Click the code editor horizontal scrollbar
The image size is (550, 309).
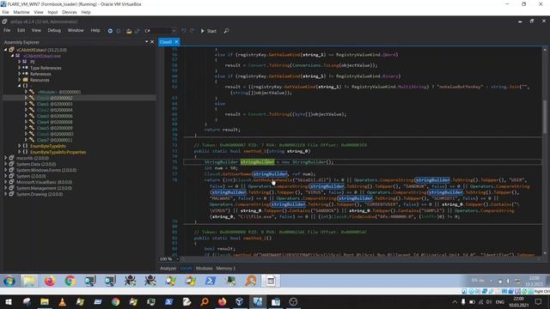point(361,259)
